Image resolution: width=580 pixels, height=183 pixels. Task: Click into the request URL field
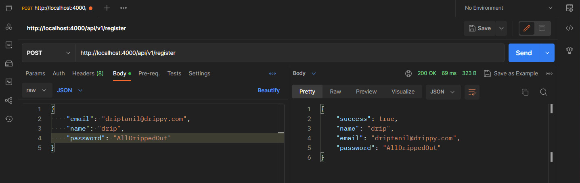(x=289, y=53)
